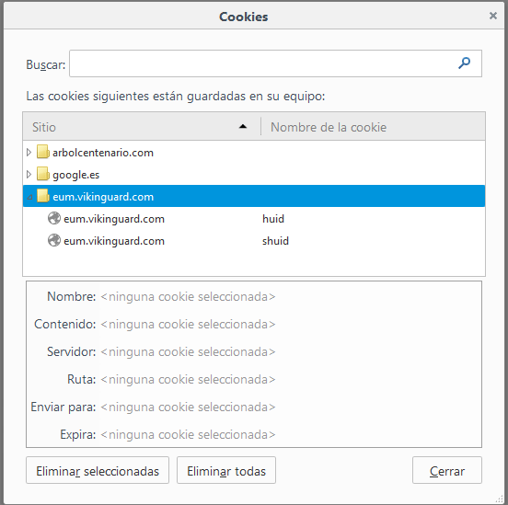Focus the Buscar search field
The image size is (508, 505).
pyautogui.click(x=275, y=63)
